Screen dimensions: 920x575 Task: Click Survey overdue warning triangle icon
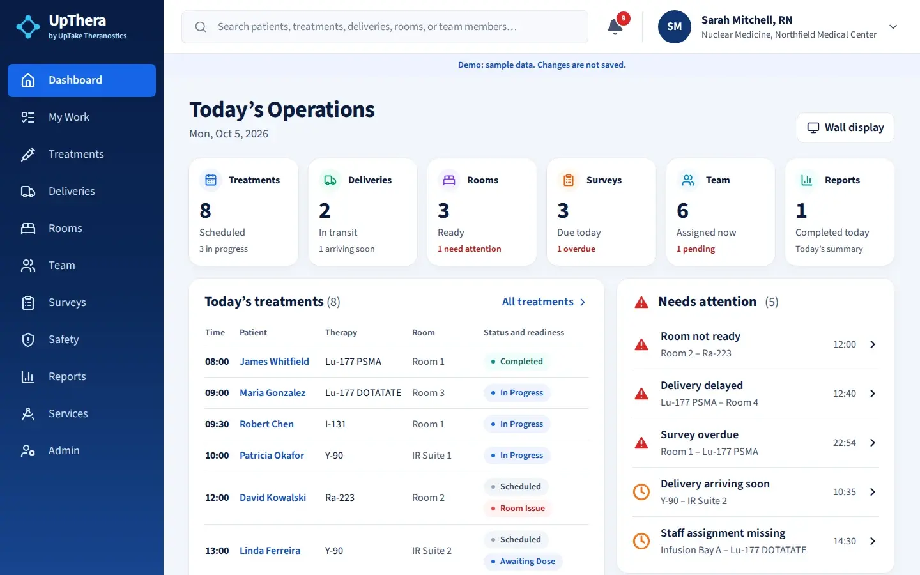pyautogui.click(x=641, y=443)
